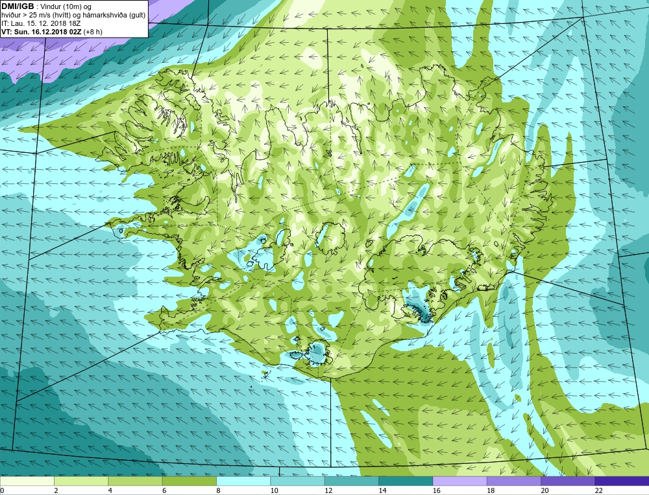Click the DMI/IGB title text

pos(18,6)
